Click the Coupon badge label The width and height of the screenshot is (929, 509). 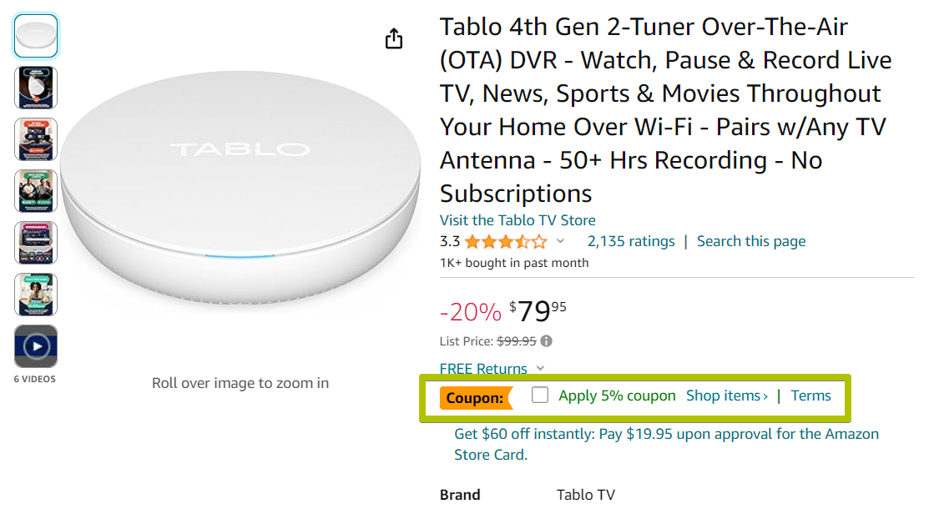click(x=476, y=398)
